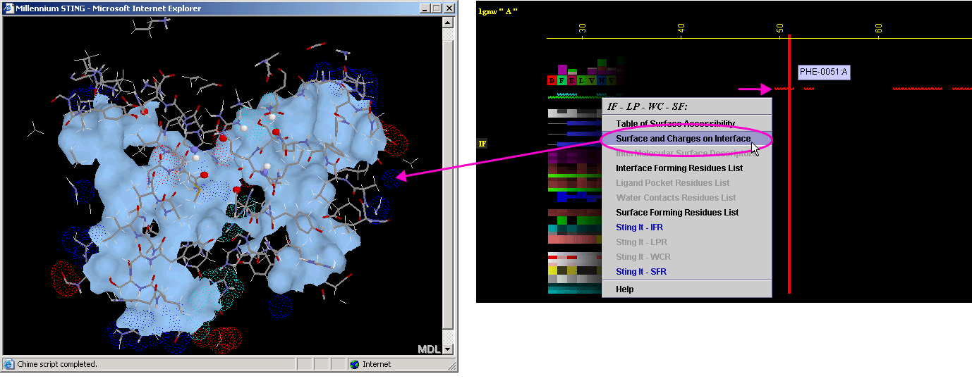Image resolution: width=972 pixels, height=381 pixels.
Task: Click the IE window scroll-up arrow
Action: 447,22
